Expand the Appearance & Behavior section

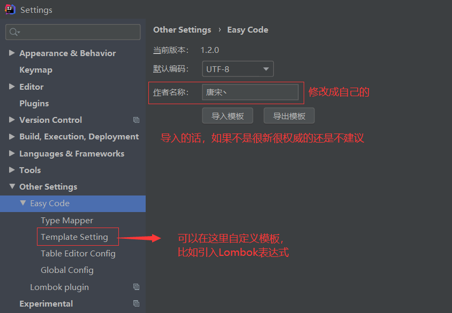point(12,53)
